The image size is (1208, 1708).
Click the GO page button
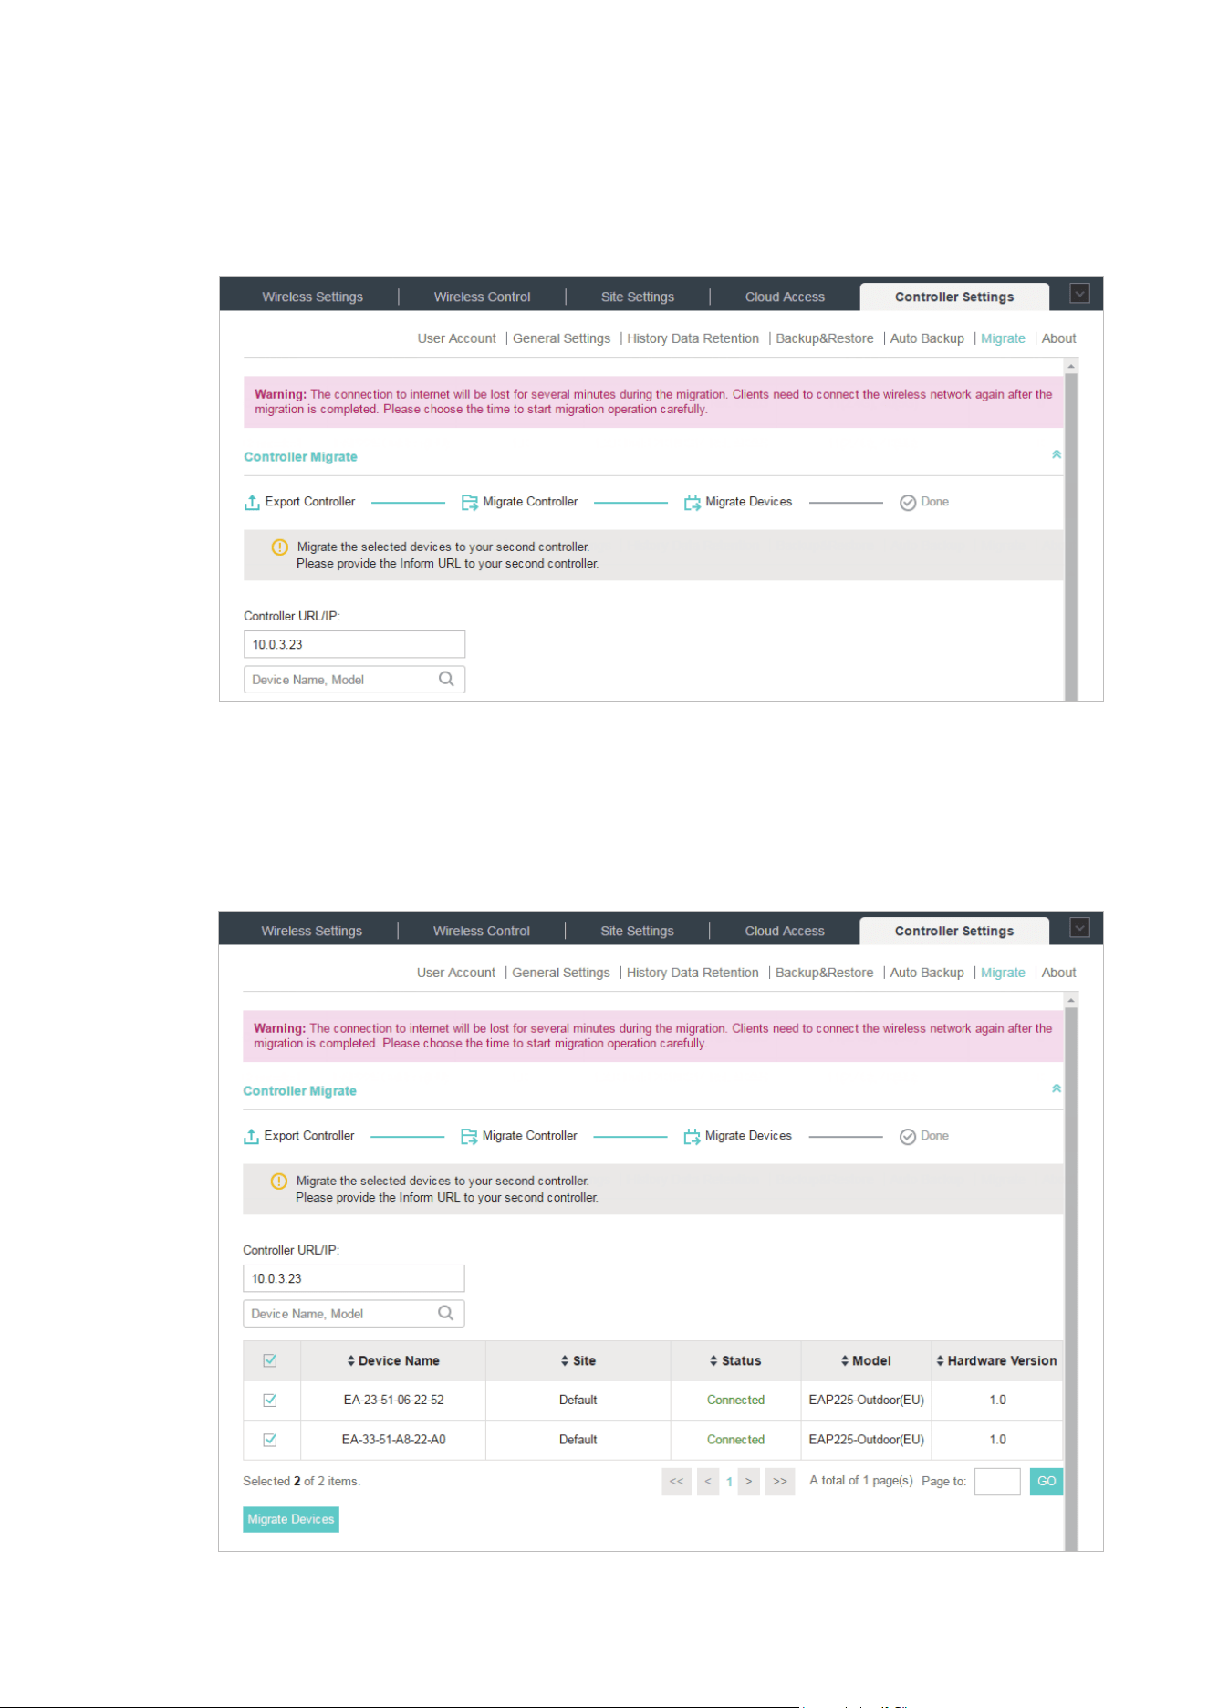click(x=1047, y=1481)
